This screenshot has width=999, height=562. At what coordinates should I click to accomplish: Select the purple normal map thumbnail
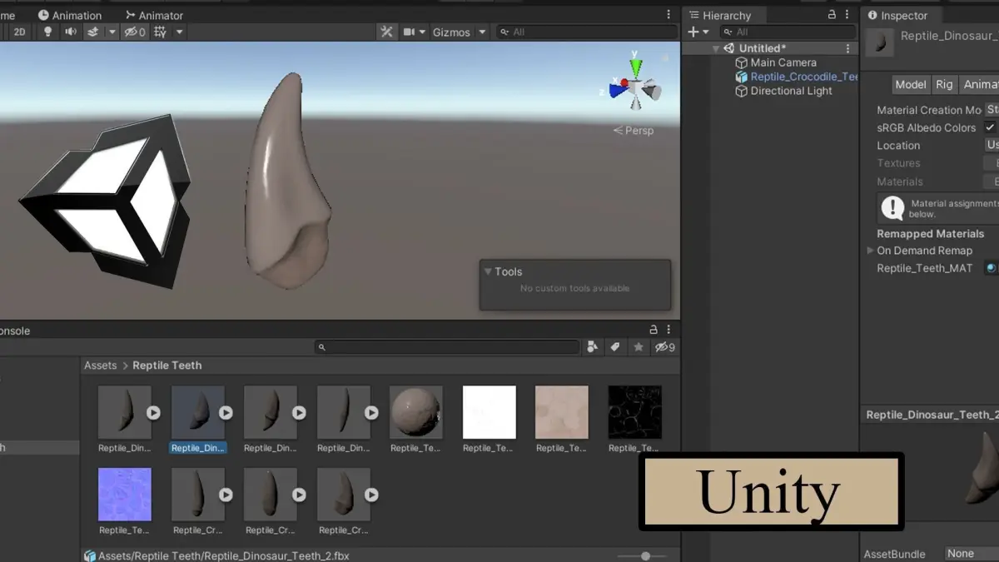(125, 495)
